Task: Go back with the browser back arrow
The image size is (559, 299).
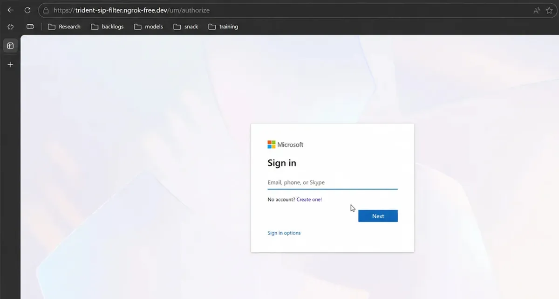Action: 10,10
